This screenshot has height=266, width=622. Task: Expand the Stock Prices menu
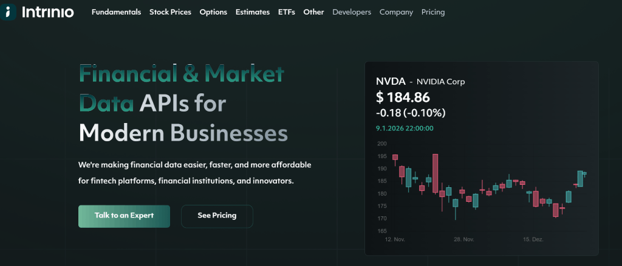(170, 12)
